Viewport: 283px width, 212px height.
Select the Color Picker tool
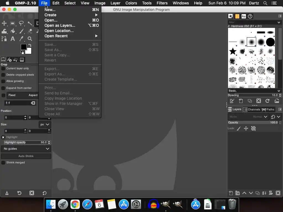pos(21,39)
